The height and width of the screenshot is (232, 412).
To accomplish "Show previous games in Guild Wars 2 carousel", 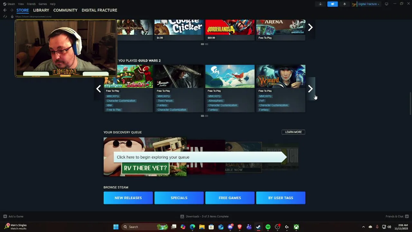I will [x=98, y=89].
